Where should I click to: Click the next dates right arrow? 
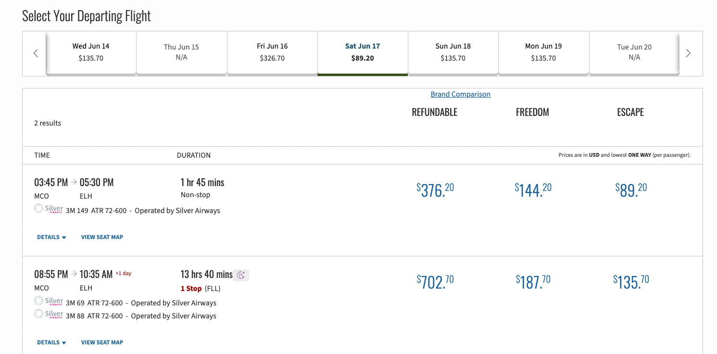pyautogui.click(x=688, y=53)
